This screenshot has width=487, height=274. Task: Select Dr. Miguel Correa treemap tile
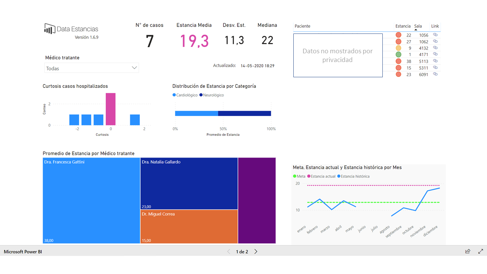pos(189,227)
